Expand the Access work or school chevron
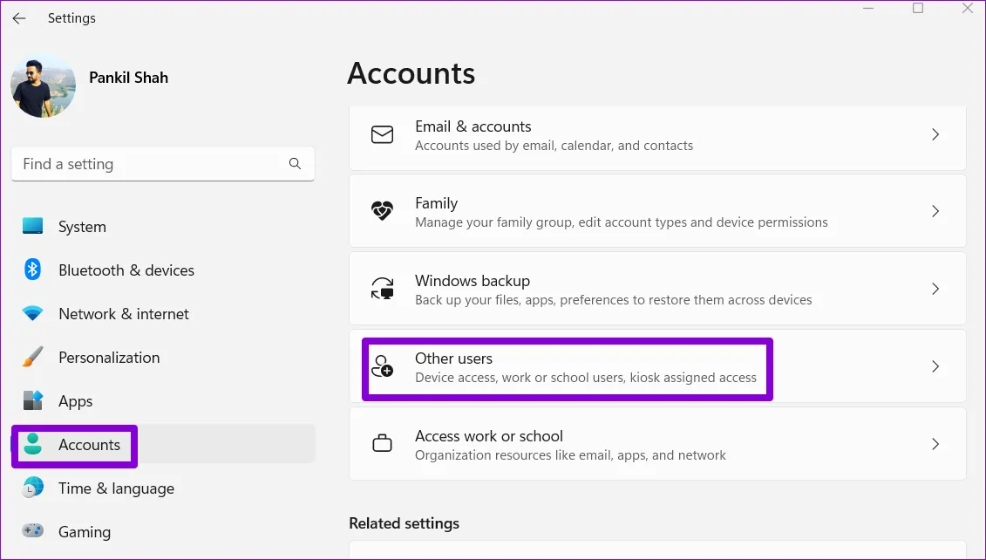The image size is (986, 560). (x=935, y=443)
